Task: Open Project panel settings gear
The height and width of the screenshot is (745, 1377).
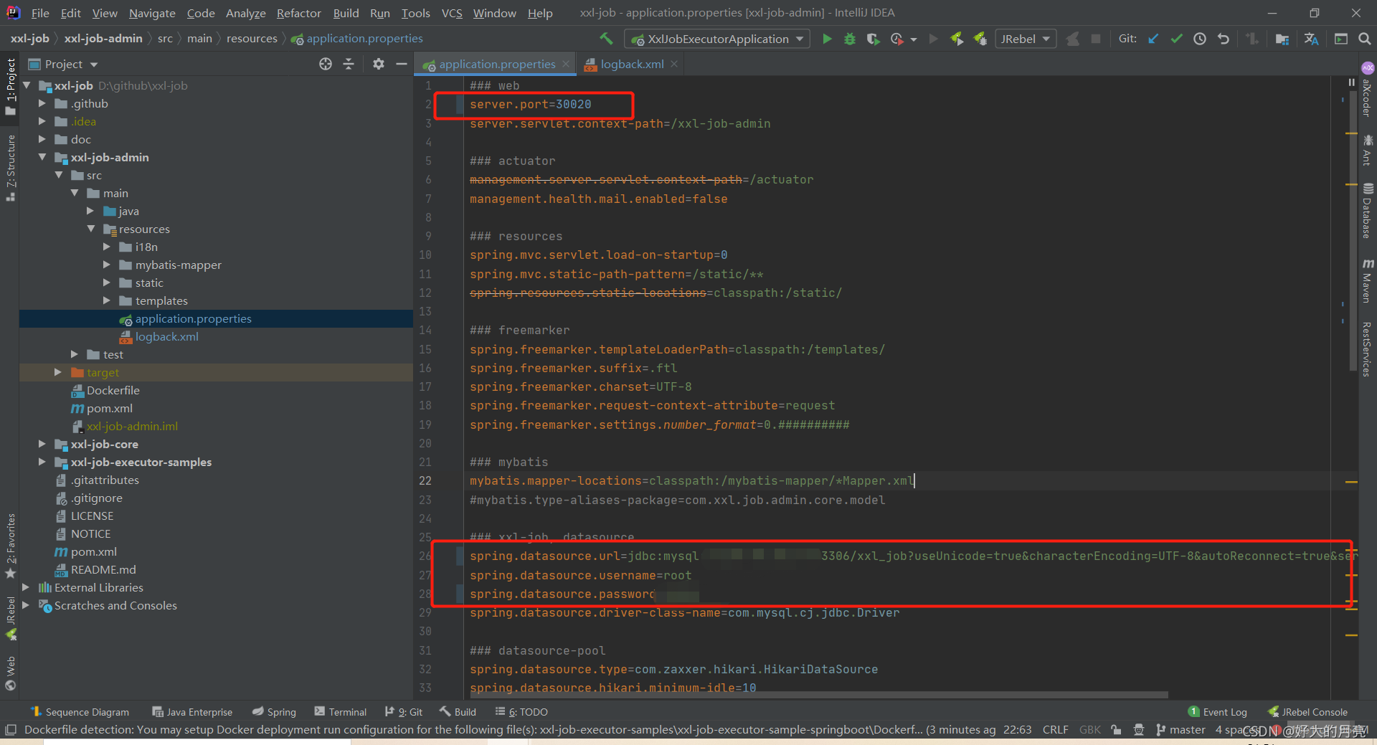Action: pyautogui.click(x=379, y=64)
